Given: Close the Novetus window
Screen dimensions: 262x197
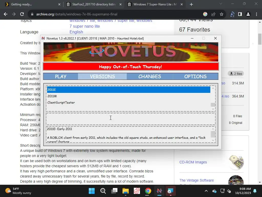Looking at the screenshot, I should pyautogui.click(x=215, y=38).
